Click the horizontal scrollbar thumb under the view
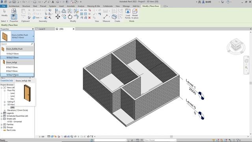 171,136
